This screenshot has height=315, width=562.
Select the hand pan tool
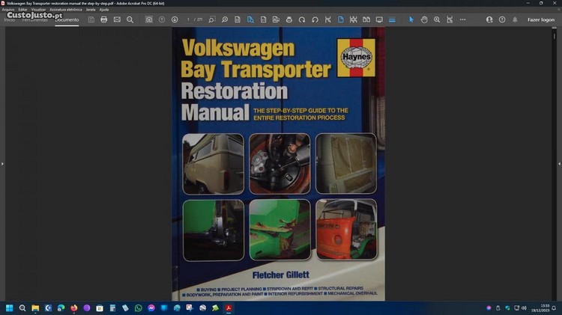click(x=424, y=19)
